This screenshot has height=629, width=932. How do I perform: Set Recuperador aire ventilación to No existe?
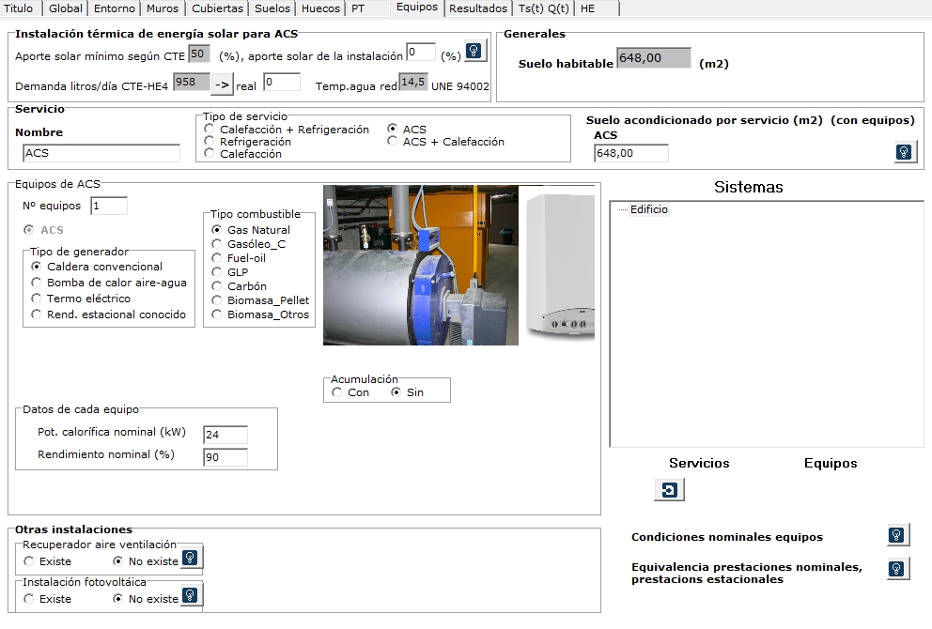pos(146,561)
